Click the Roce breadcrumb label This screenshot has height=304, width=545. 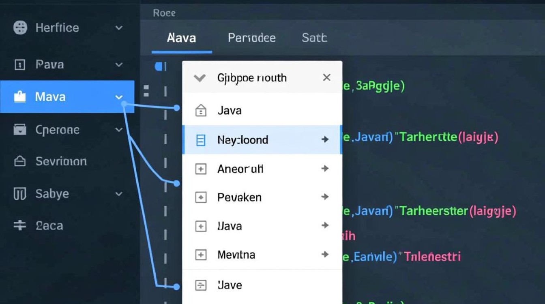click(x=163, y=13)
